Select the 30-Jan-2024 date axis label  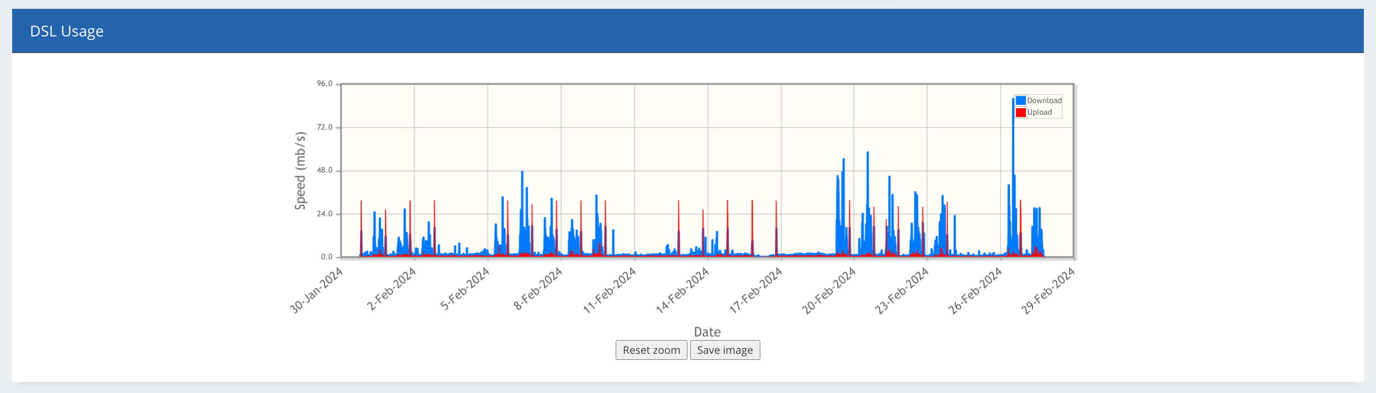pos(316,290)
